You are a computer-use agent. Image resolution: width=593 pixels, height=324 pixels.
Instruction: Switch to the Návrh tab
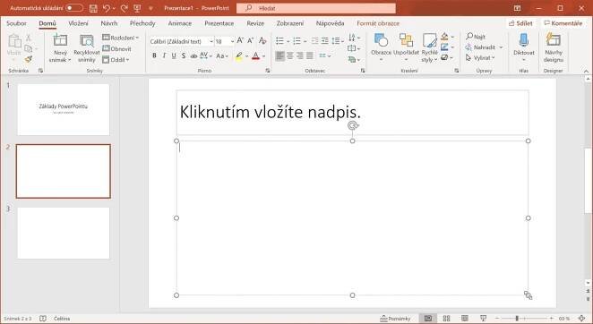109,23
